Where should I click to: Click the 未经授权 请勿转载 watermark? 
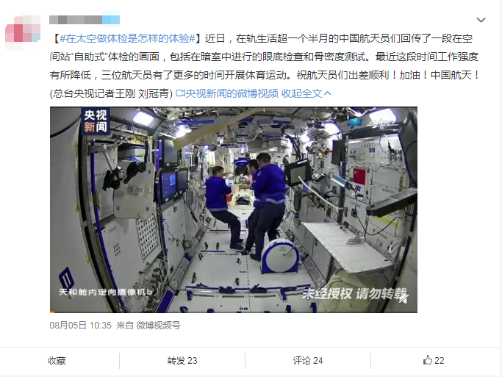354,293
